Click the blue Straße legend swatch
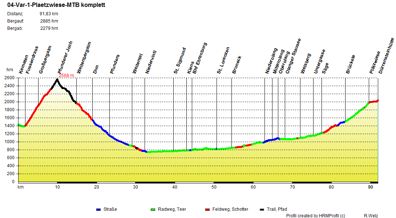The width and height of the screenshot is (396, 218). pyautogui.click(x=98, y=210)
